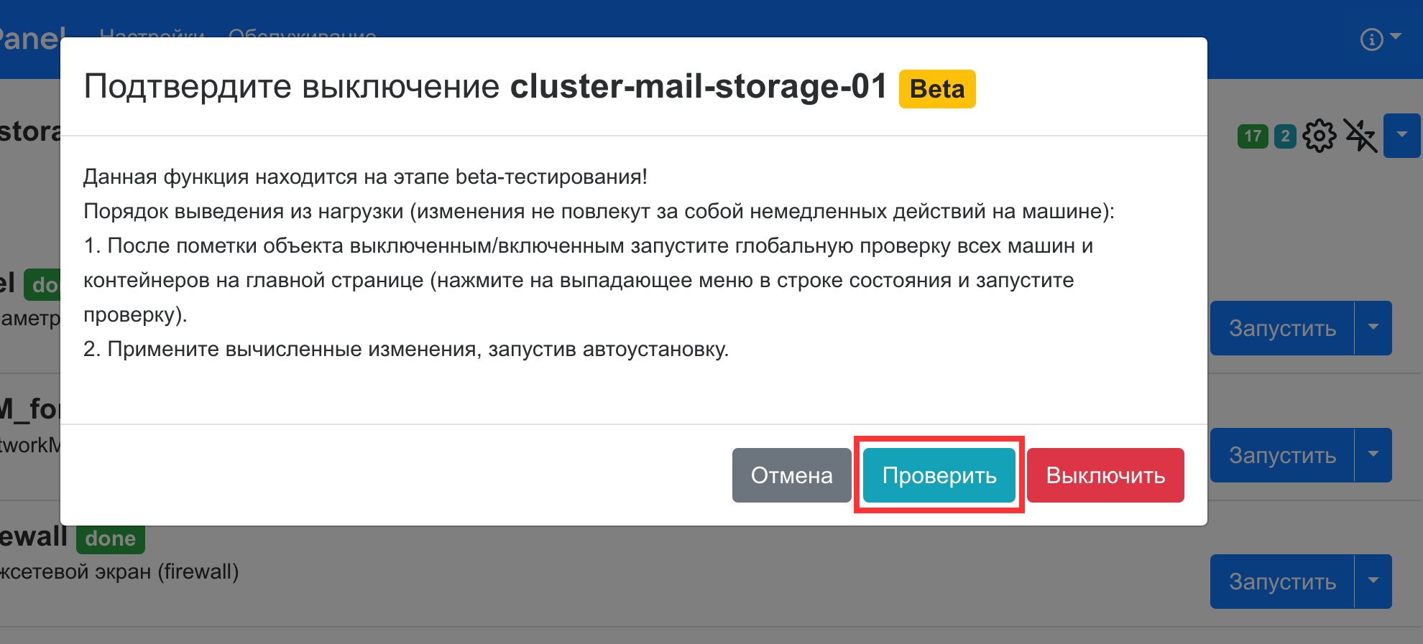Expand the caret of the middle Запустить button

coord(1373,455)
